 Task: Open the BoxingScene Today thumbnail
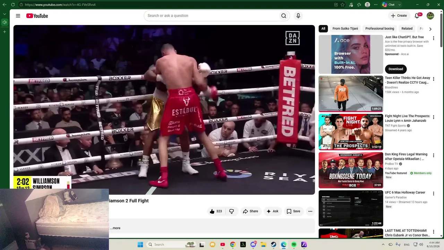[x=351, y=170]
